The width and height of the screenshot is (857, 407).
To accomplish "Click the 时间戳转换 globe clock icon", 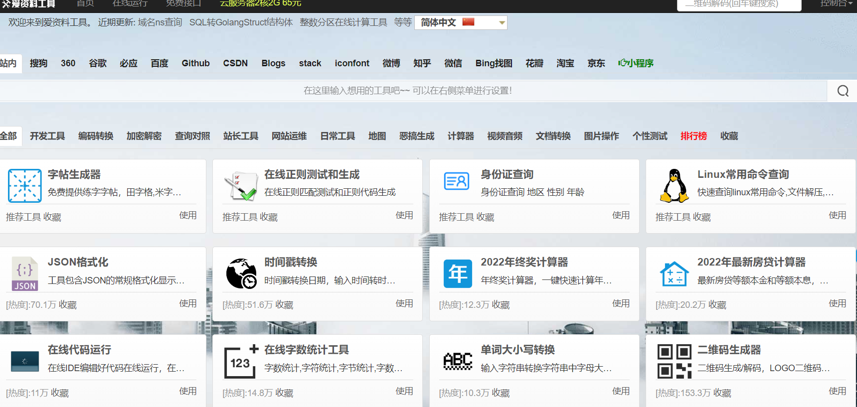I will point(241,273).
